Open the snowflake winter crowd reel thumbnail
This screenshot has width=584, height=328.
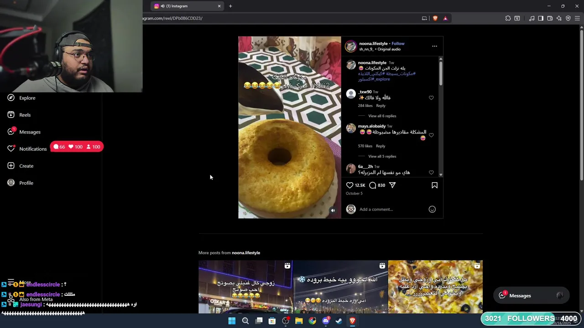tap(340, 287)
